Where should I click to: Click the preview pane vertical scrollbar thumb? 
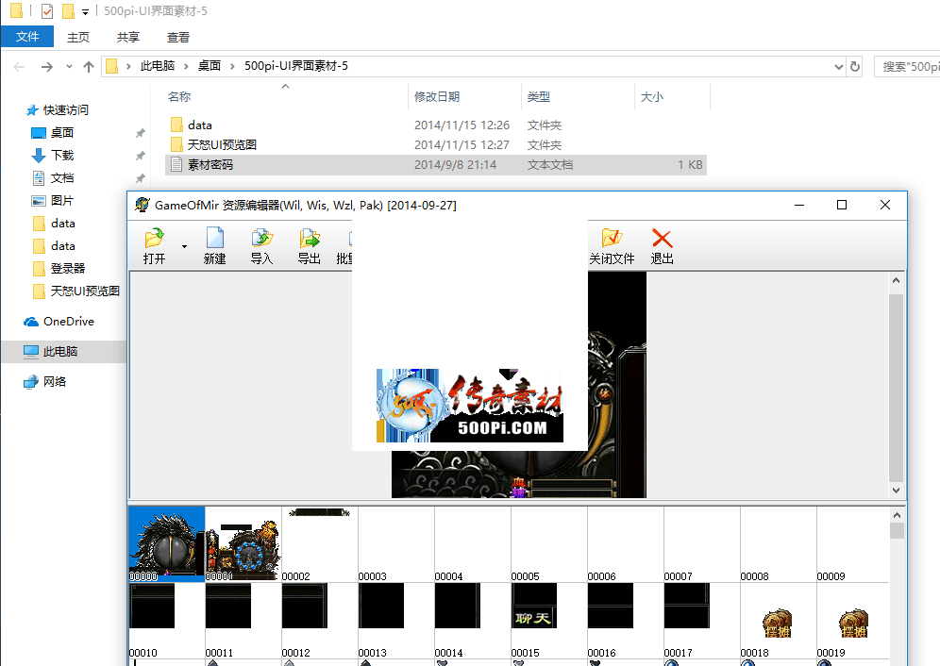click(x=896, y=388)
